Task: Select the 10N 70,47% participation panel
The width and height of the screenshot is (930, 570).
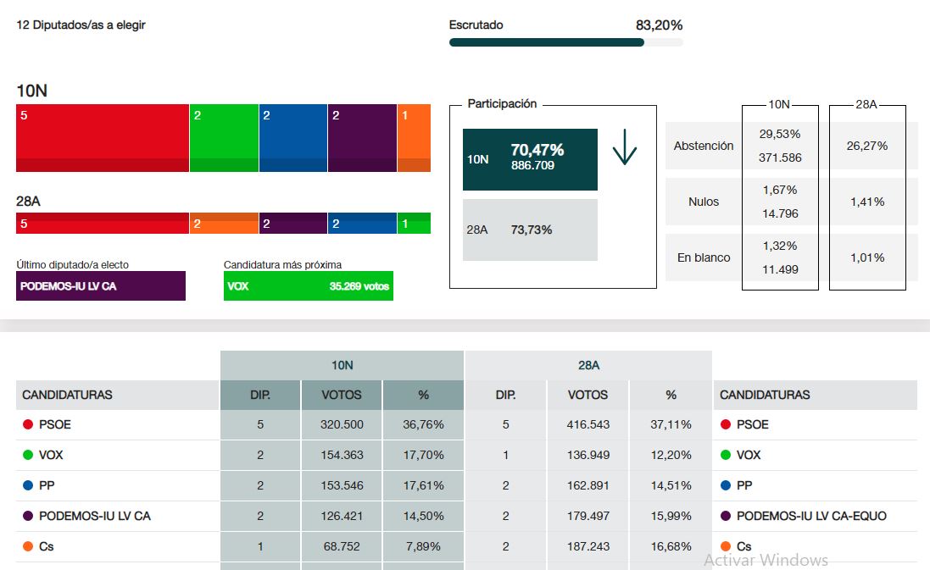Action: coord(530,159)
